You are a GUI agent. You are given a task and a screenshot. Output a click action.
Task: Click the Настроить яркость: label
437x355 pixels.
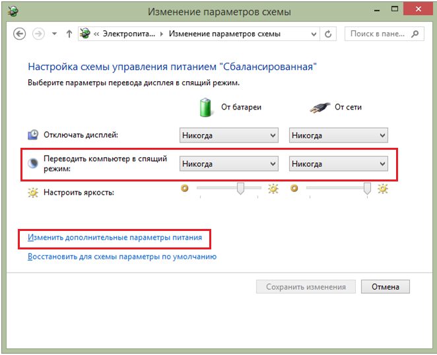click(79, 193)
